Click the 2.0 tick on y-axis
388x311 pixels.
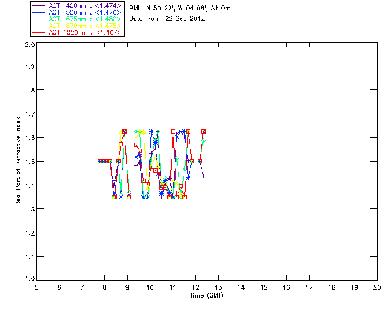[x=29, y=45]
